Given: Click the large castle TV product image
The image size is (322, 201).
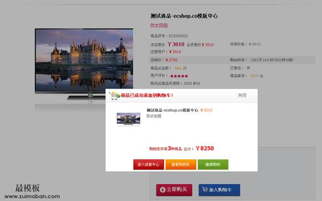Looking at the screenshot, I should click(84, 64).
